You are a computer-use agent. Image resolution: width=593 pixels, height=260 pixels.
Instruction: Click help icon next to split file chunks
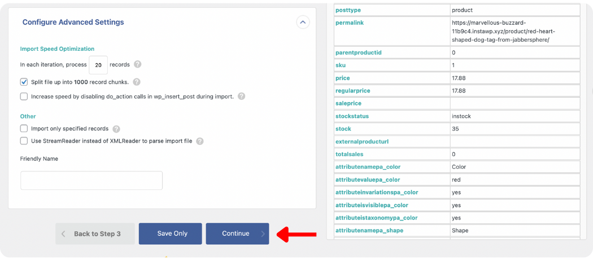coord(137,82)
